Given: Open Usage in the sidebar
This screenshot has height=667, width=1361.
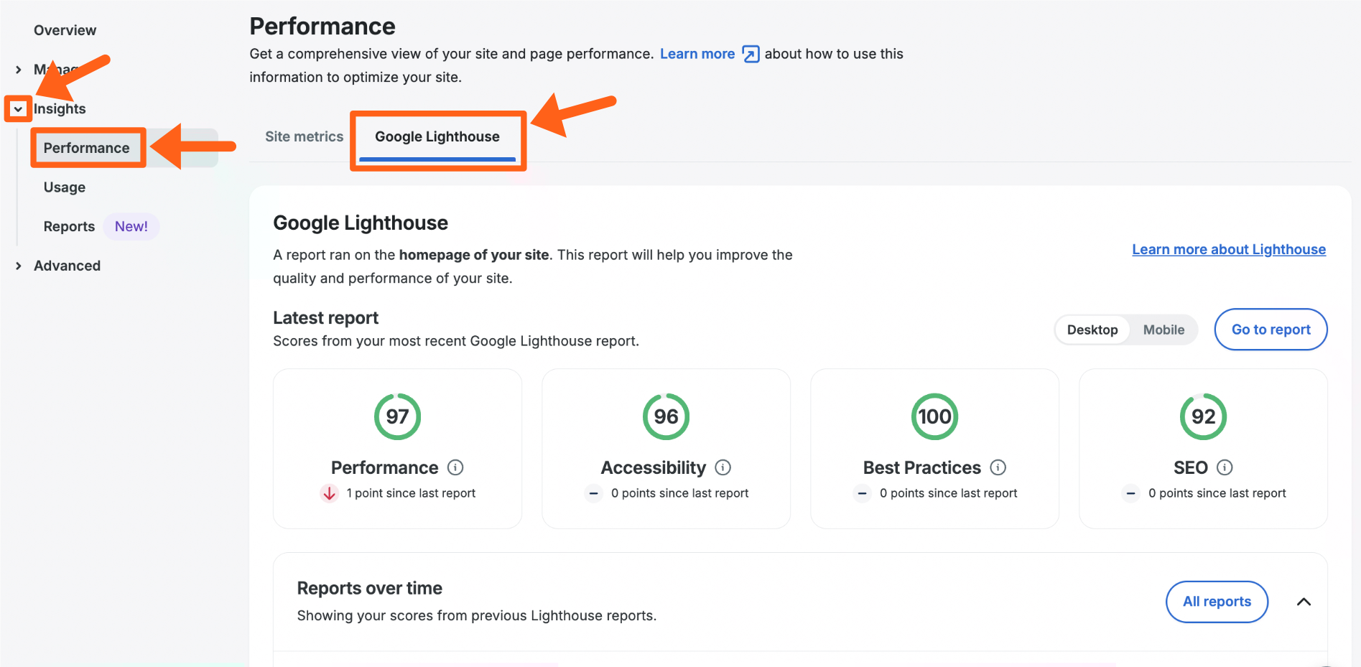Looking at the screenshot, I should pyautogui.click(x=65, y=187).
